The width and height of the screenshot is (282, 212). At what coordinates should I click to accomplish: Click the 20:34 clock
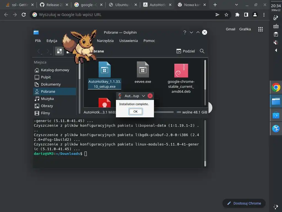(x=276, y=6)
